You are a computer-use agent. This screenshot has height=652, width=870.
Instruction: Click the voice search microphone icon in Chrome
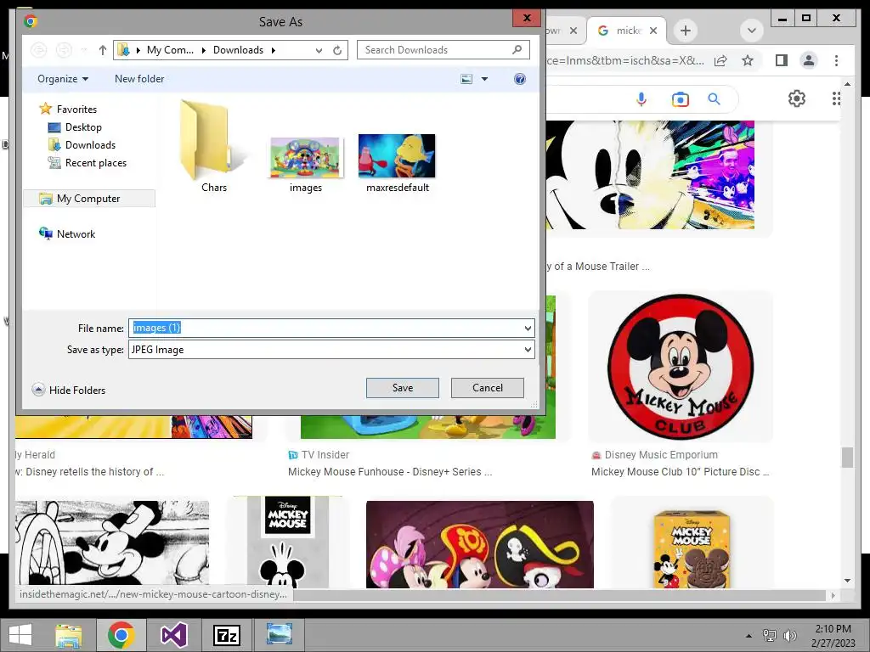[641, 99]
